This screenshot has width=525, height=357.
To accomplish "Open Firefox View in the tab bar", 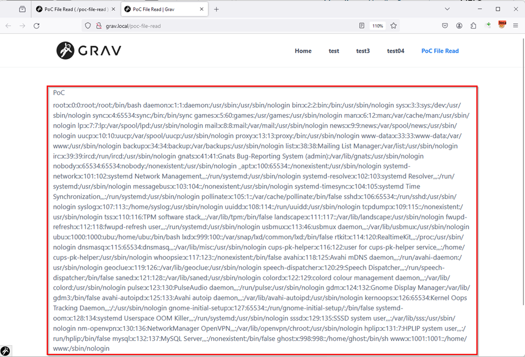I will pyautogui.click(x=22, y=9).
